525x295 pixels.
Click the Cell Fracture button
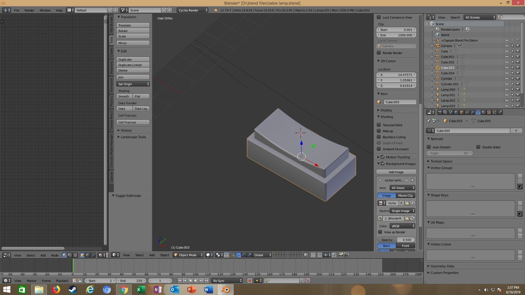(x=133, y=122)
